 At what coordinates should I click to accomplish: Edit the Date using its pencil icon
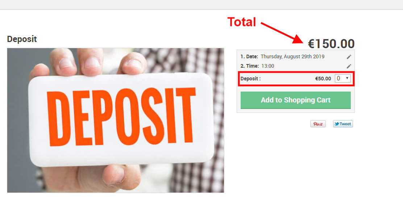(349, 57)
